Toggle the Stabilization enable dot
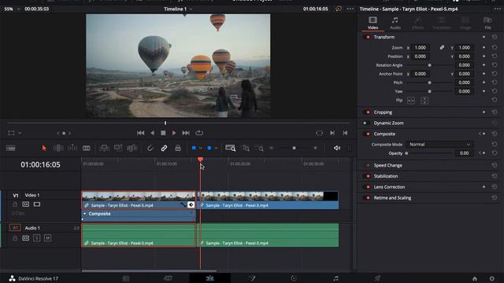The image size is (504, 283). 368,176
